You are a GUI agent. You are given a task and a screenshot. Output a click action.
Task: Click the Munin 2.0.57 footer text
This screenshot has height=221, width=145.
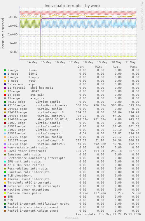72,218
